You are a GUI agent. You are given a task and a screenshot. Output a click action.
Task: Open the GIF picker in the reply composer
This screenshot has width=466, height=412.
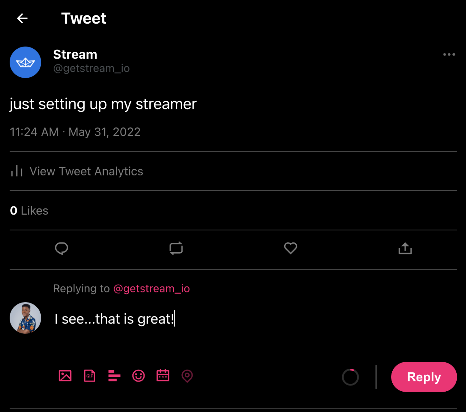point(89,376)
